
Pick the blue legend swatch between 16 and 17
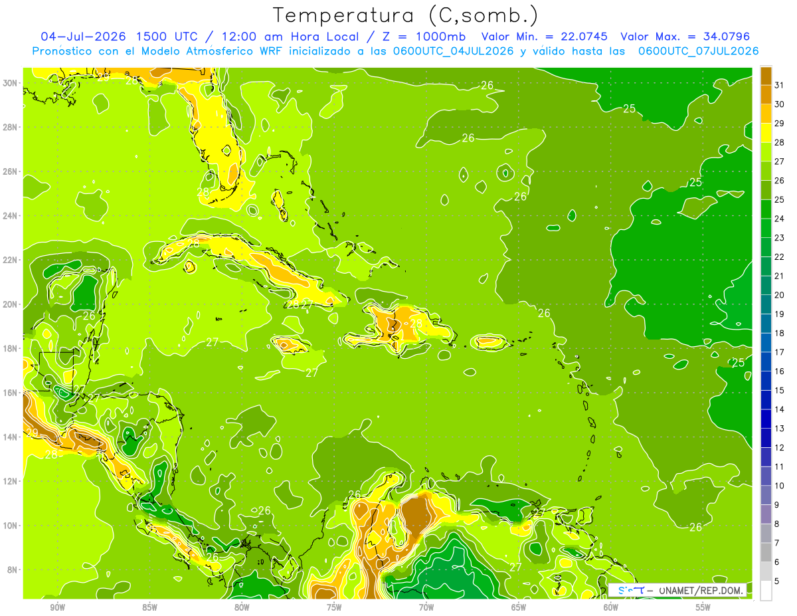click(x=766, y=361)
